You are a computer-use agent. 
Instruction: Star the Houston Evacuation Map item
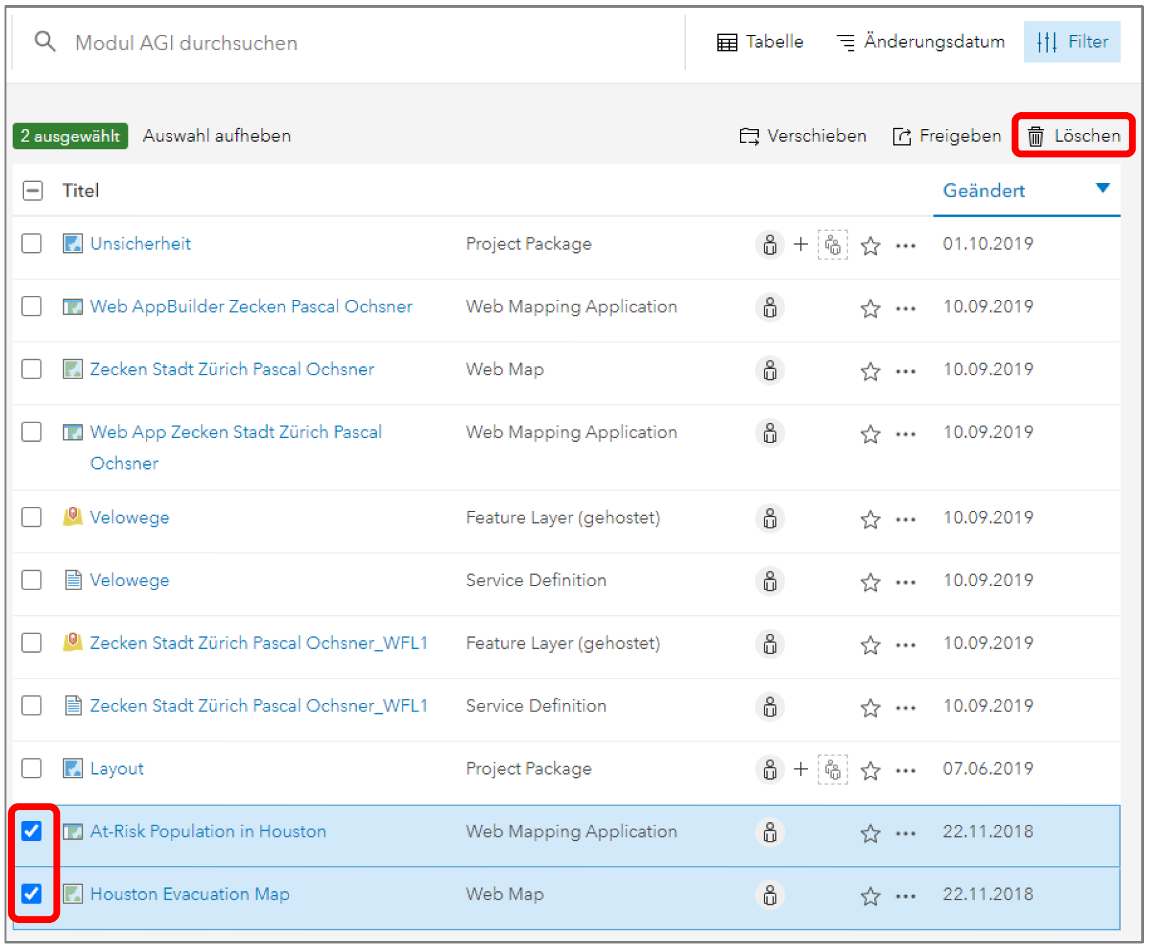[x=870, y=896]
